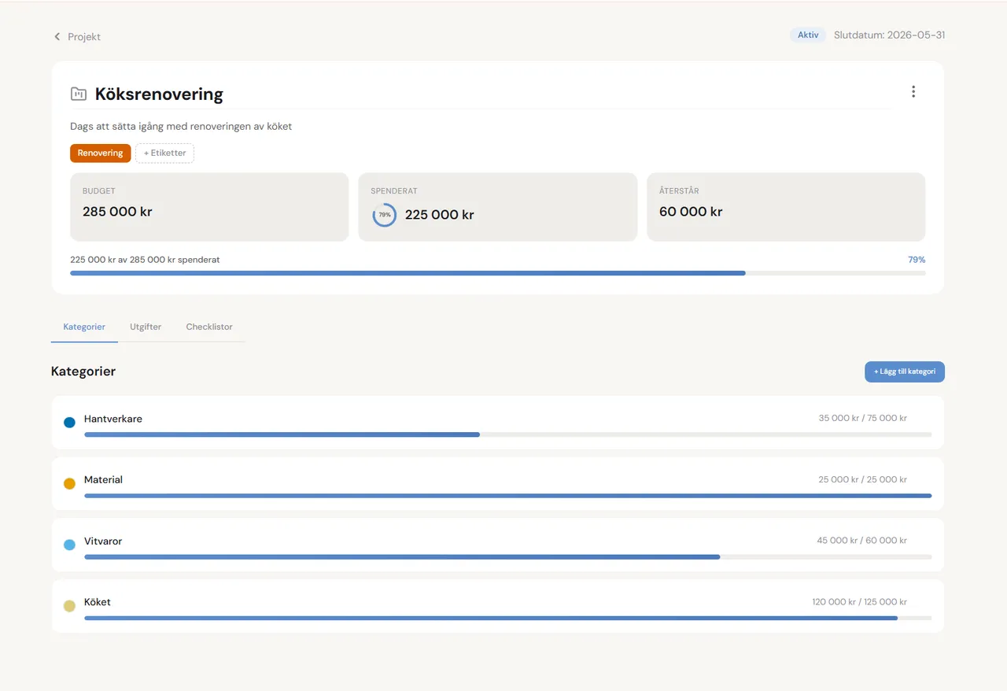This screenshot has width=1007, height=691.
Task: Click the Återstår card showing 60 000 kr
Action: 786,207
